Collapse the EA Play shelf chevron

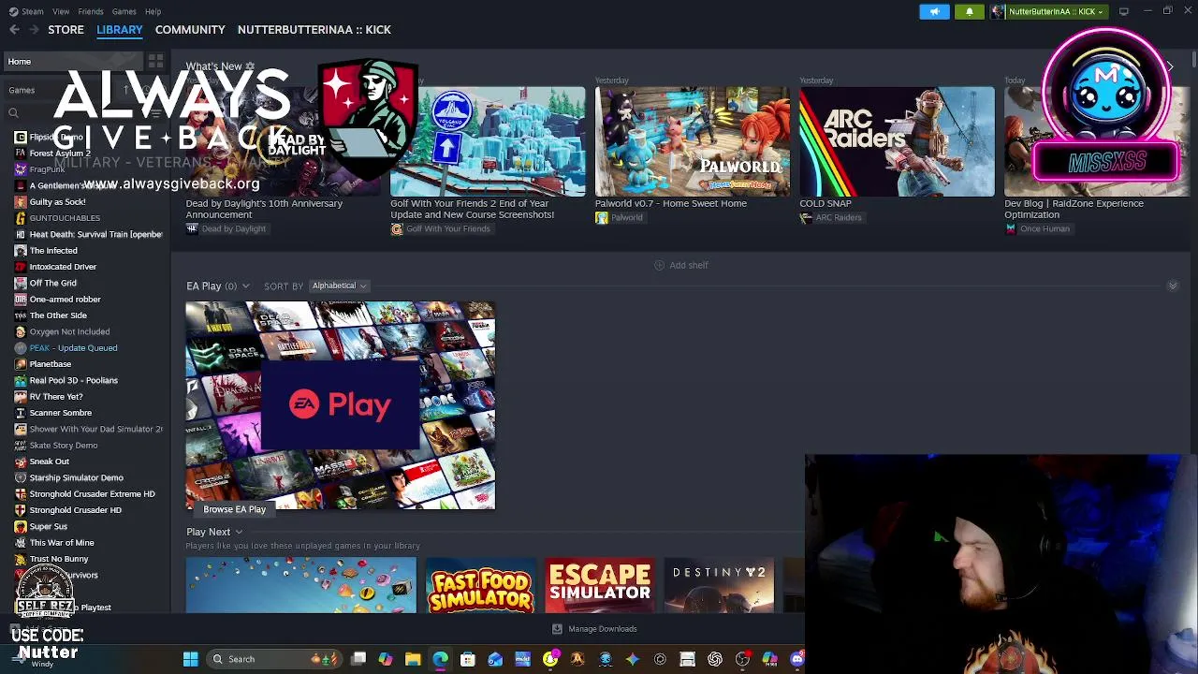coord(1173,286)
